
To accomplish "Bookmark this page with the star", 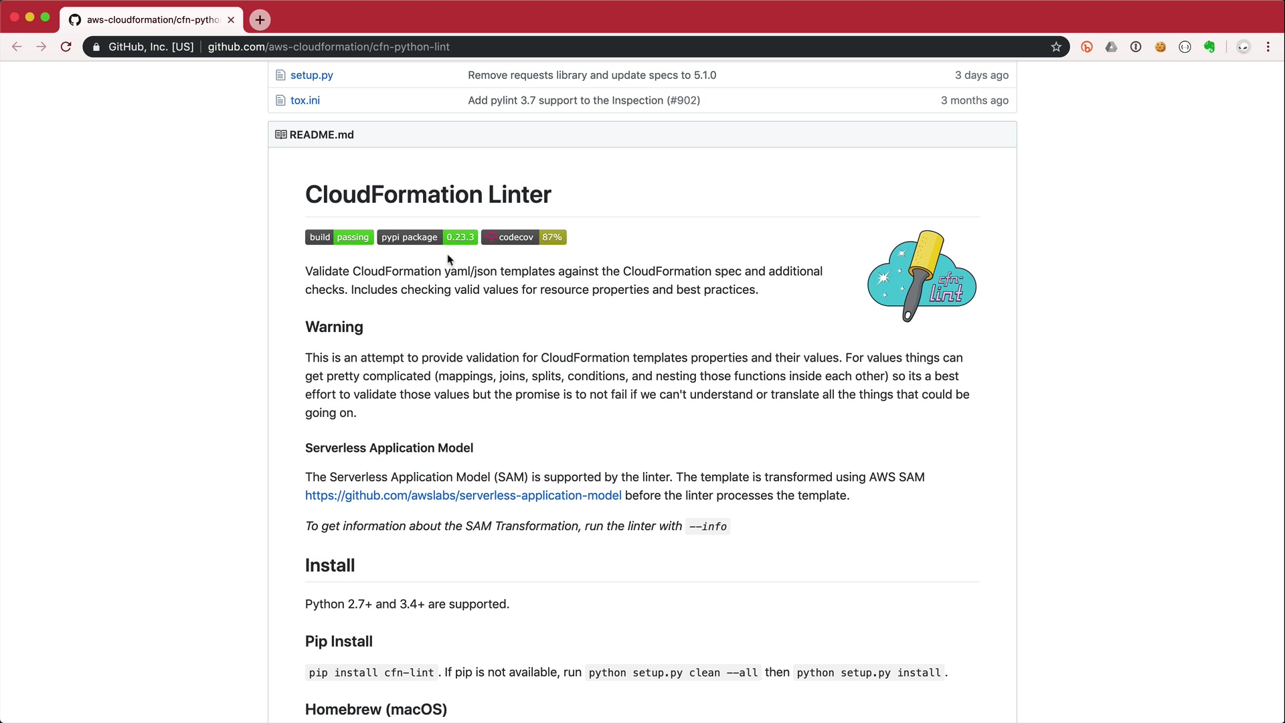I will (1056, 47).
